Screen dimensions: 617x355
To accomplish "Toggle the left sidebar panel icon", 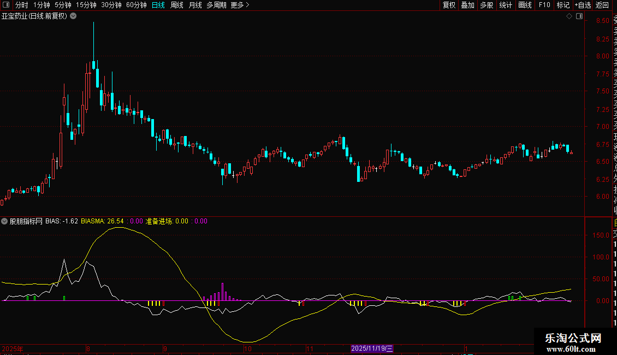I will pyautogui.click(x=5, y=5).
